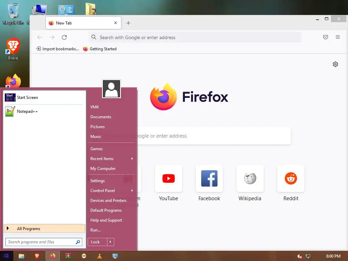Open Start Screen from Start menu

[45, 98]
